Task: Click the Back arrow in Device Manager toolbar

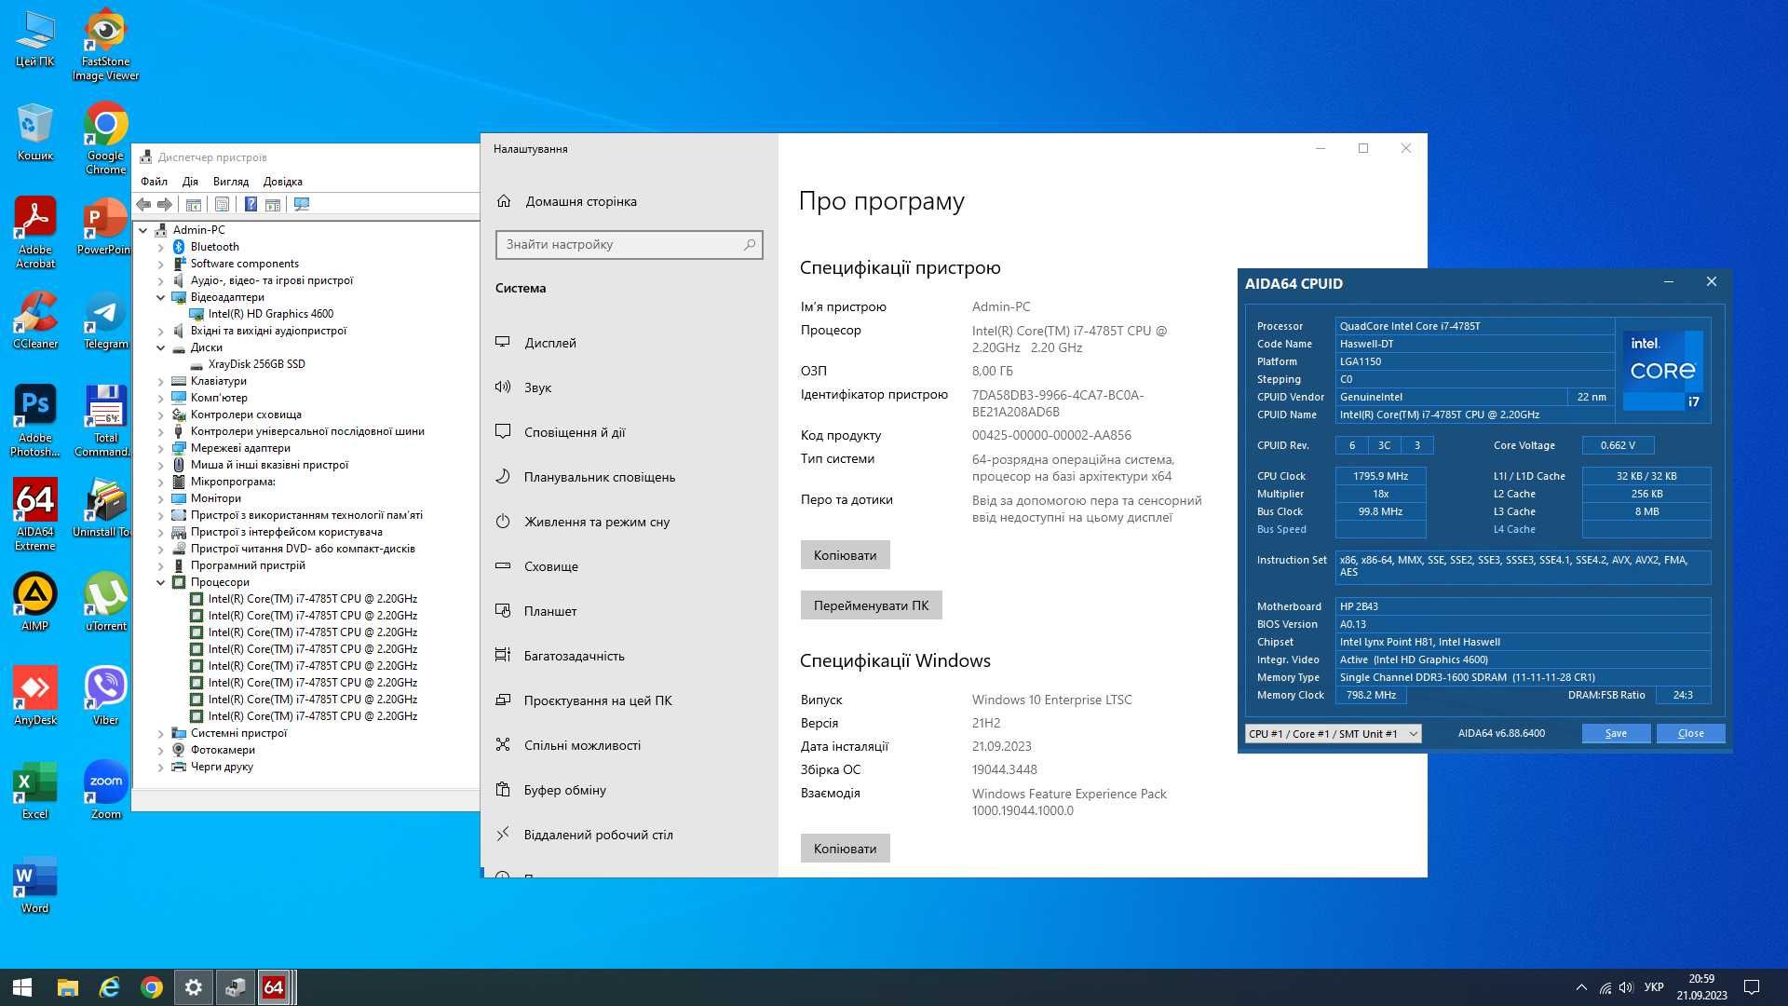Action: point(143,204)
